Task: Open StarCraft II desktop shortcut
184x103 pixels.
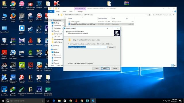Action: [39, 29]
